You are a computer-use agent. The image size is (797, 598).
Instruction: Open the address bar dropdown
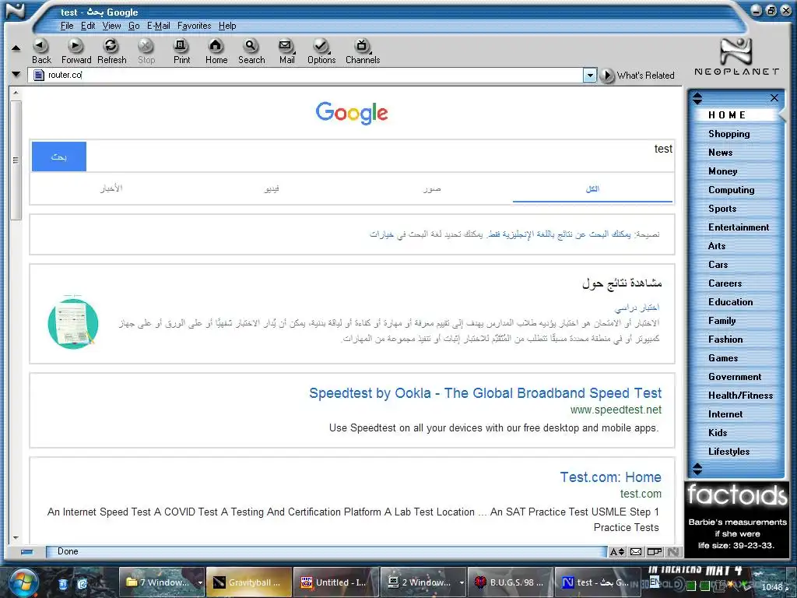click(x=589, y=76)
